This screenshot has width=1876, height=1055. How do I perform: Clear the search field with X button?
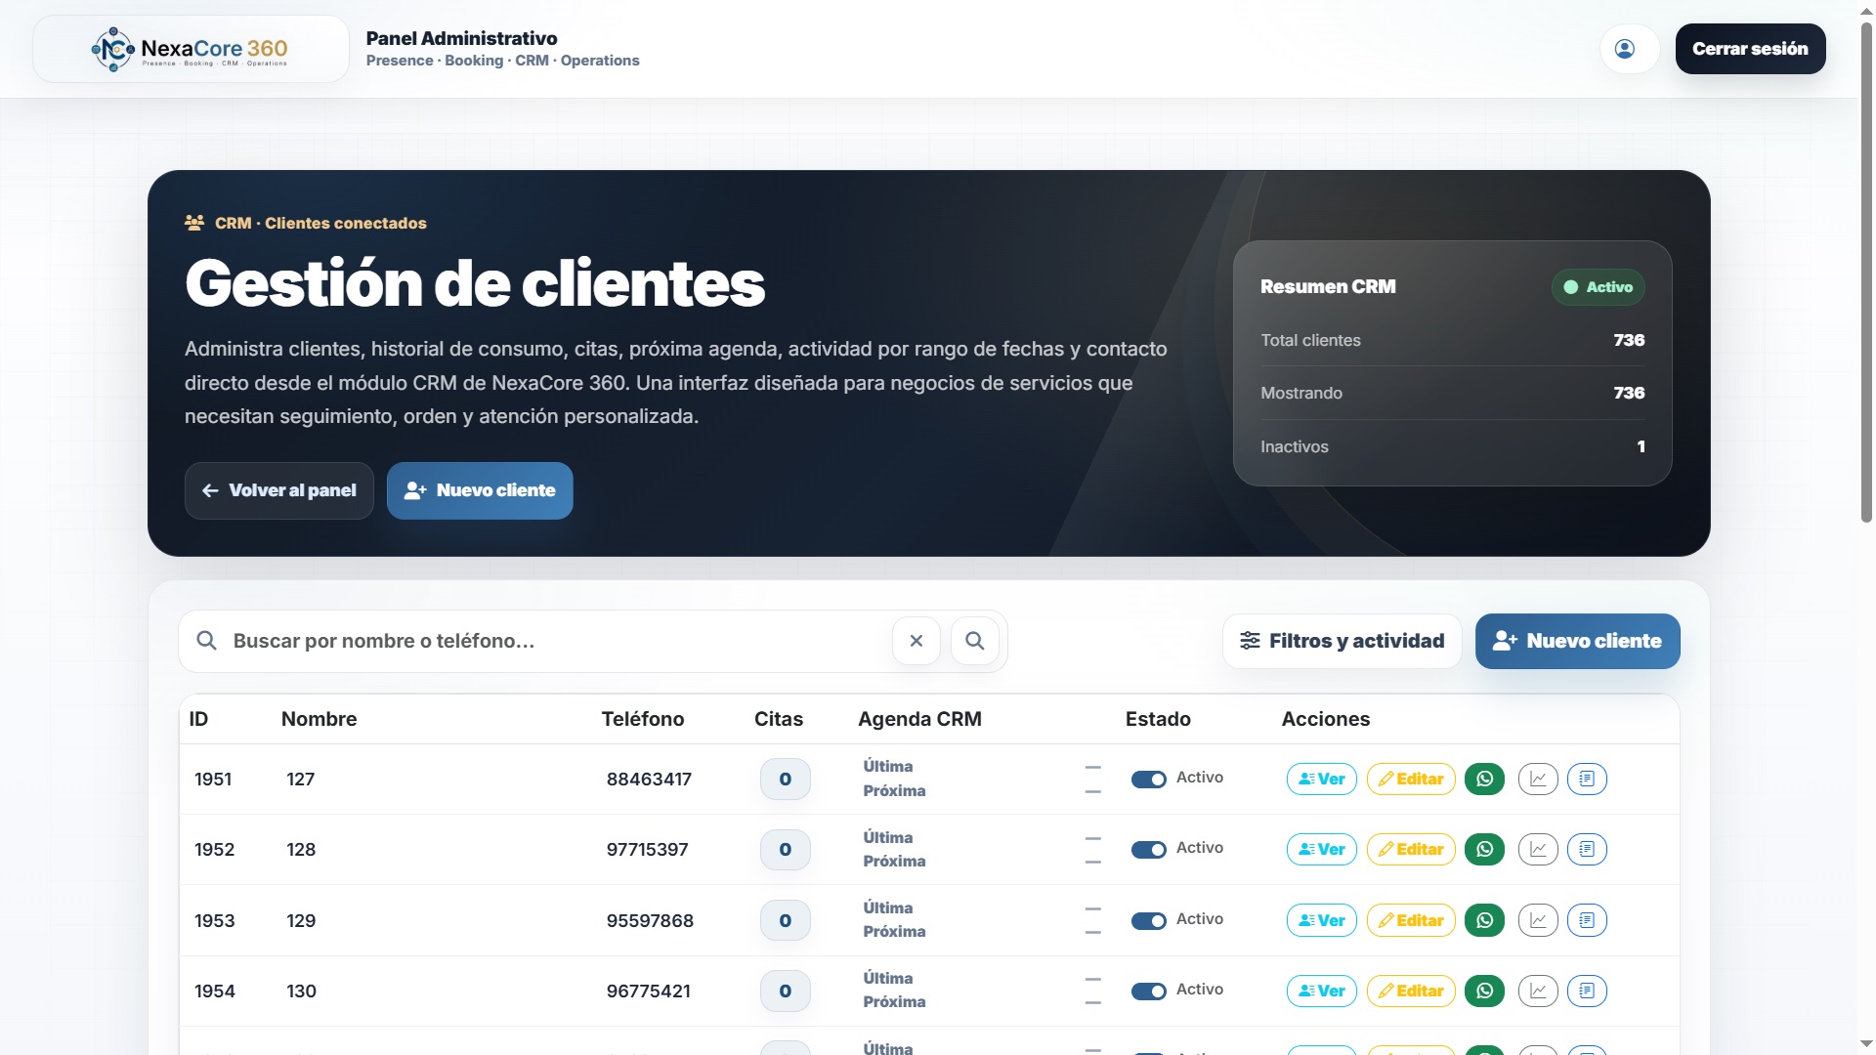pyautogui.click(x=917, y=641)
